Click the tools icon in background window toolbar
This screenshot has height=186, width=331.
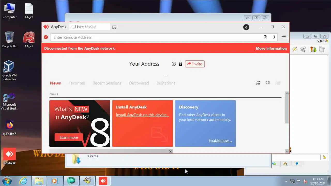coord(304,49)
